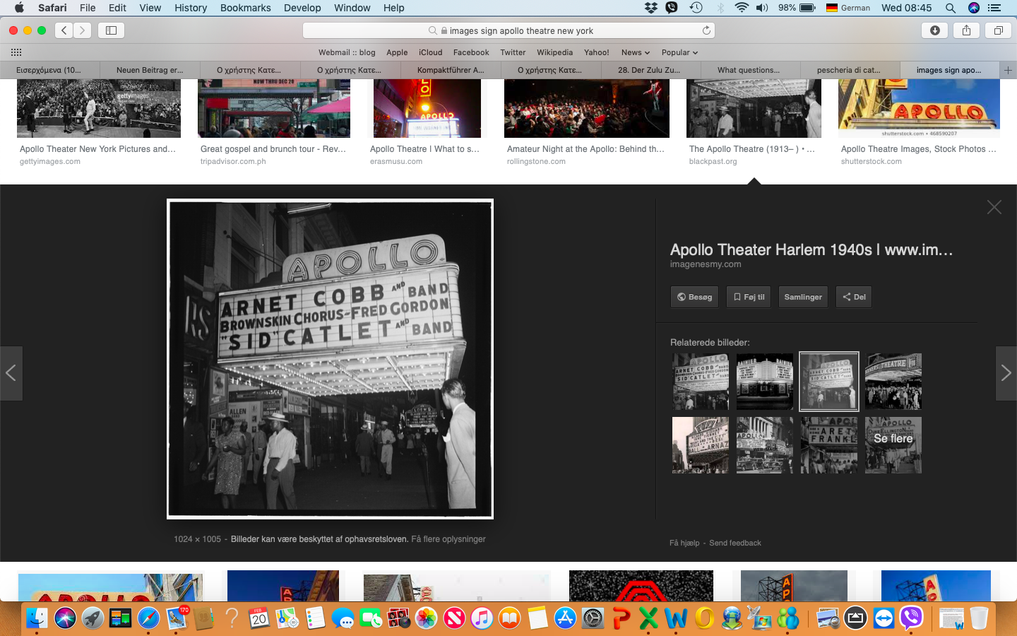Open the Bookmarks menu
This screenshot has width=1017, height=636.
[245, 8]
